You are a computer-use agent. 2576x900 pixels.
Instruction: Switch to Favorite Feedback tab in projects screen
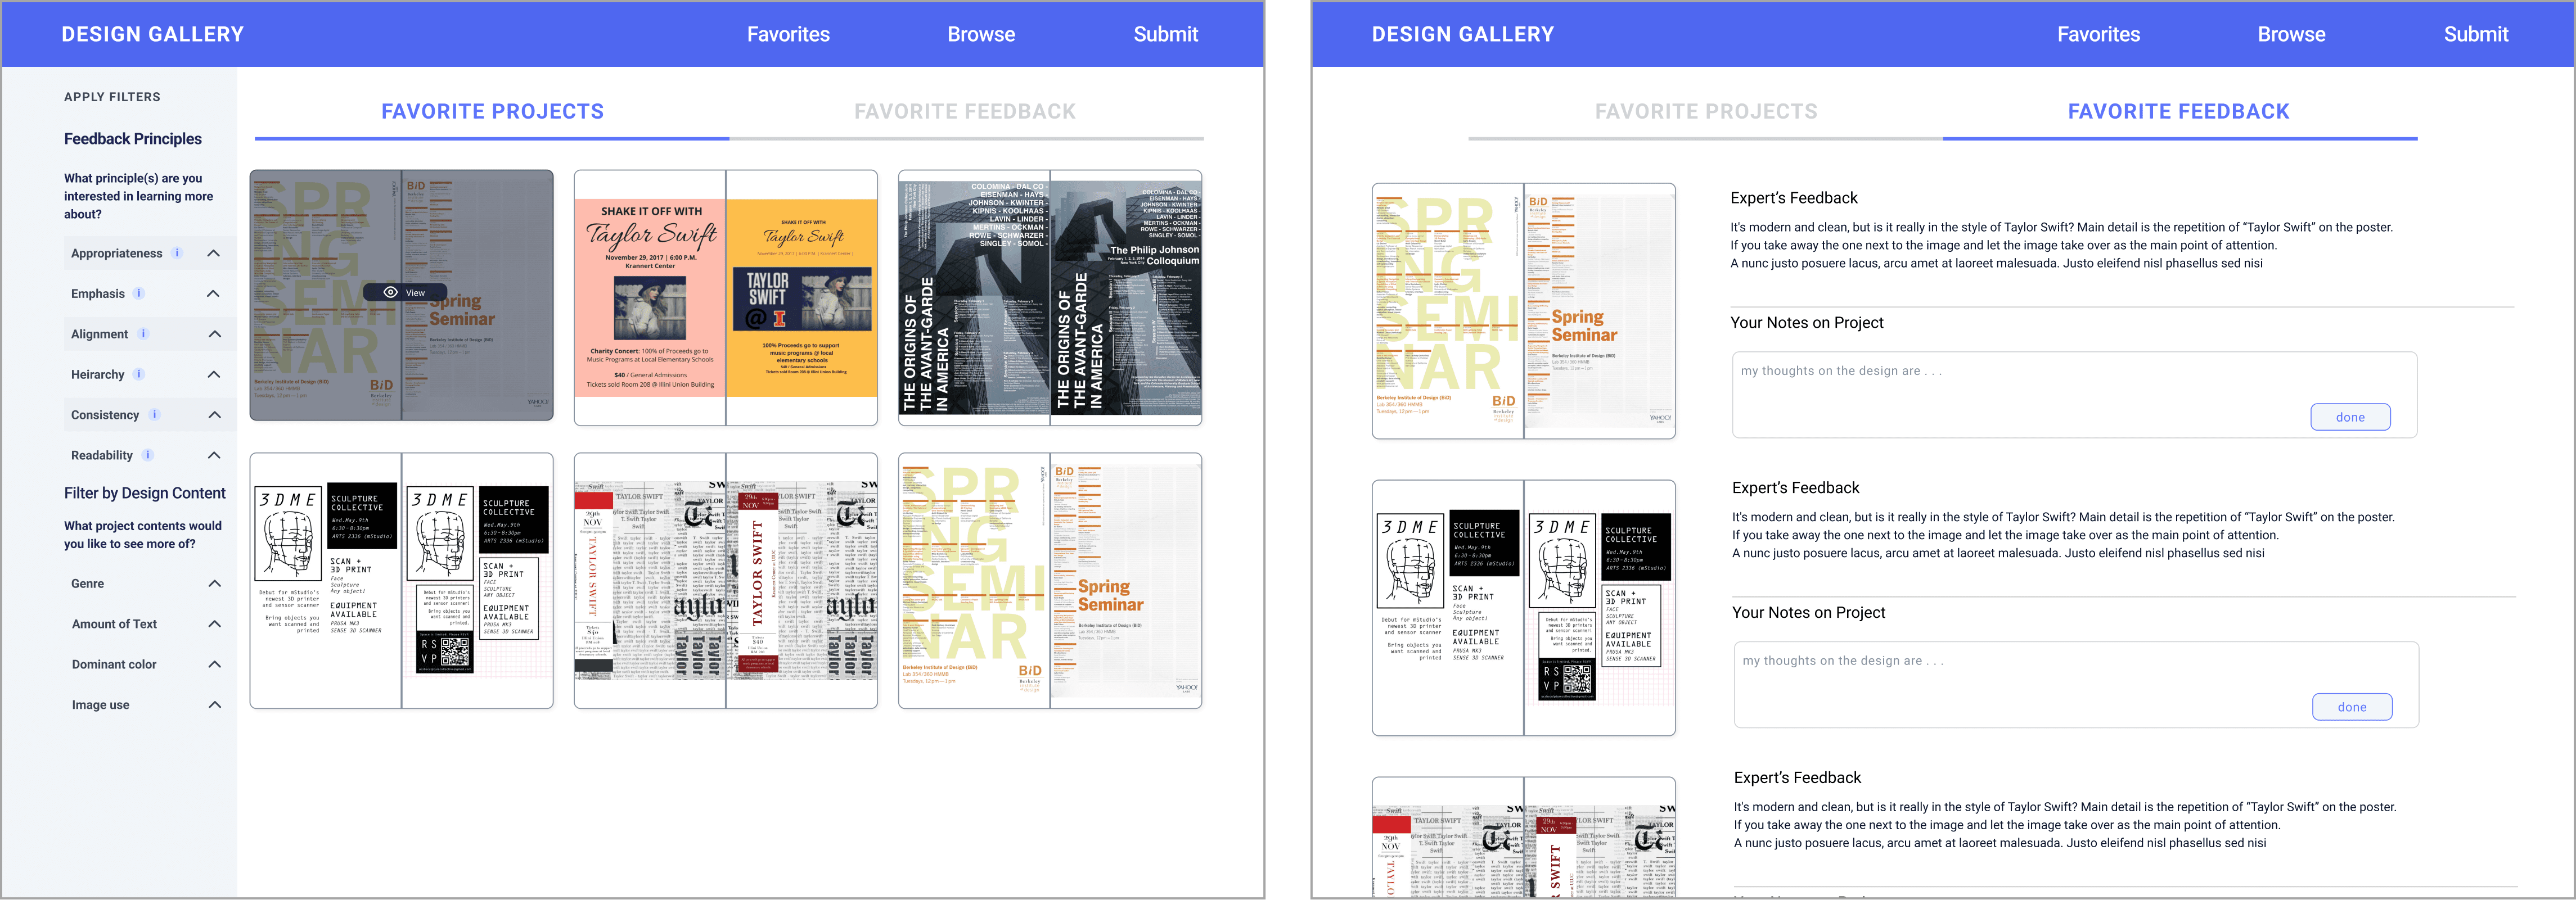[965, 112]
